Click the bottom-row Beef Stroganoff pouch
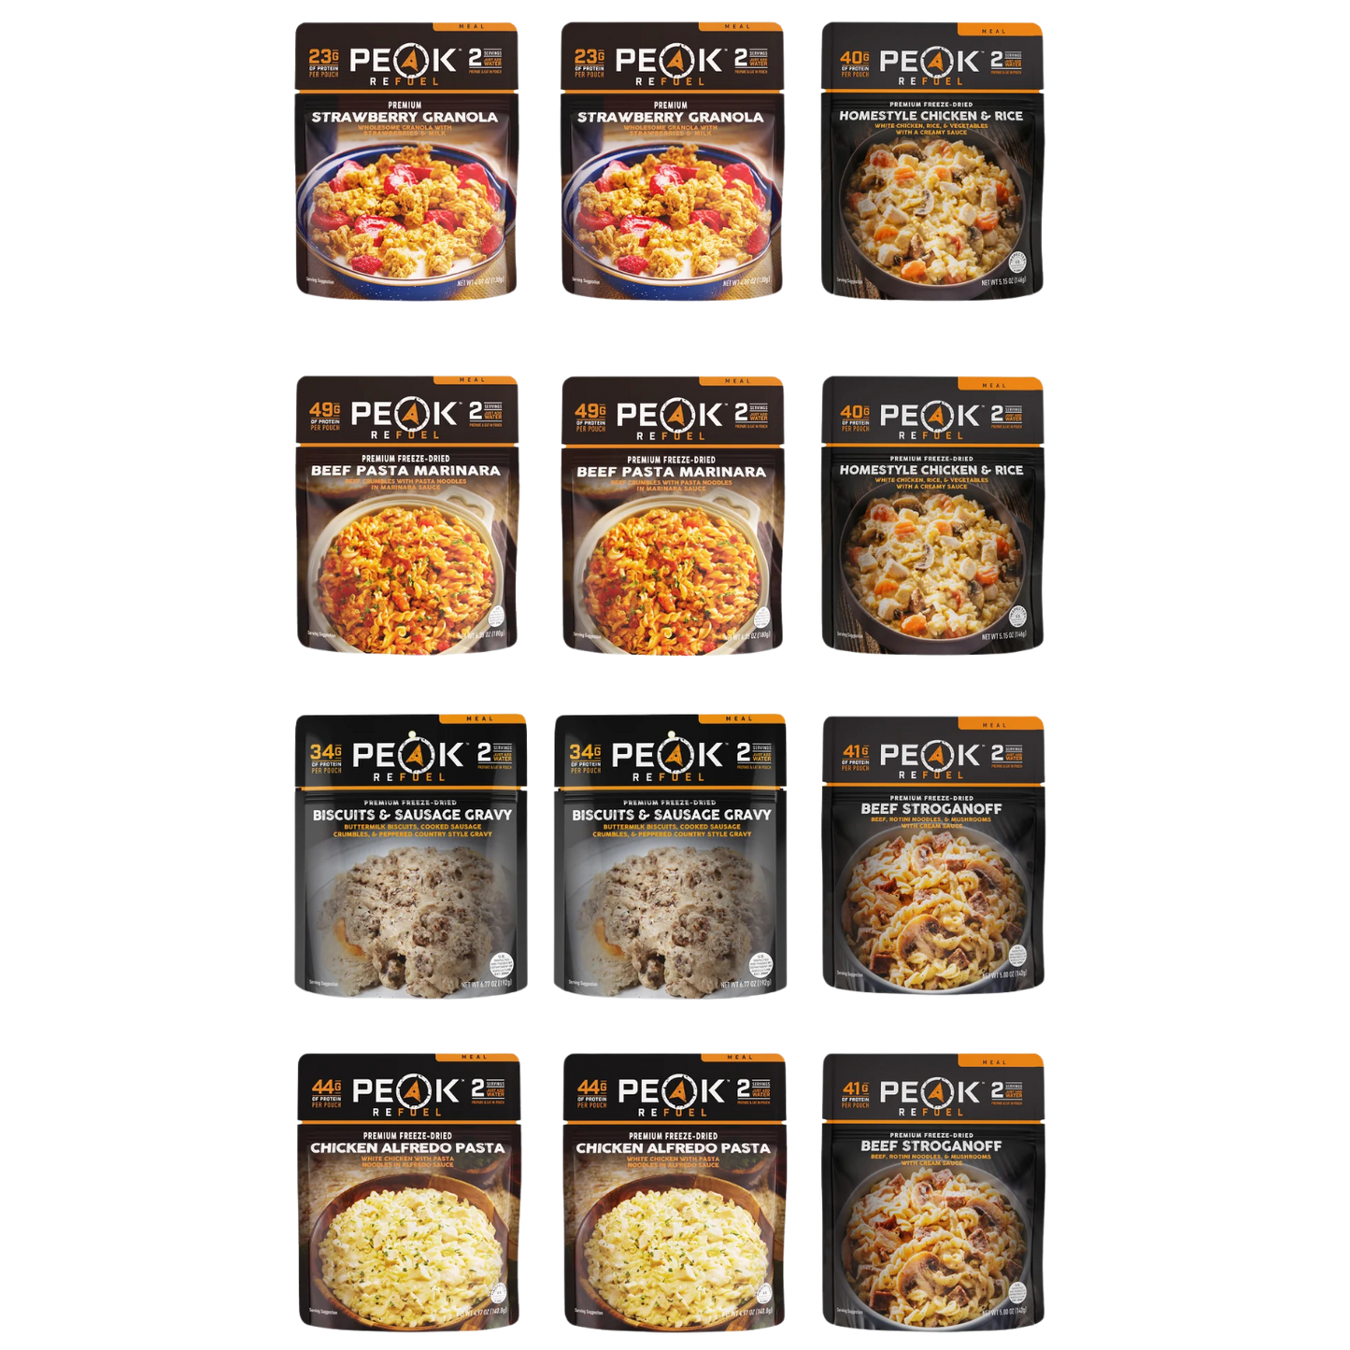Screen dimensions: 1350x1350 pyautogui.click(x=932, y=1190)
